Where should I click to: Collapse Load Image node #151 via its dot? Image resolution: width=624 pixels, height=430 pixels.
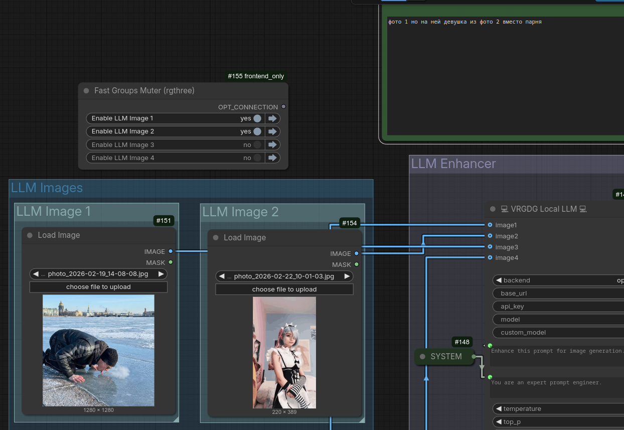(30, 235)
